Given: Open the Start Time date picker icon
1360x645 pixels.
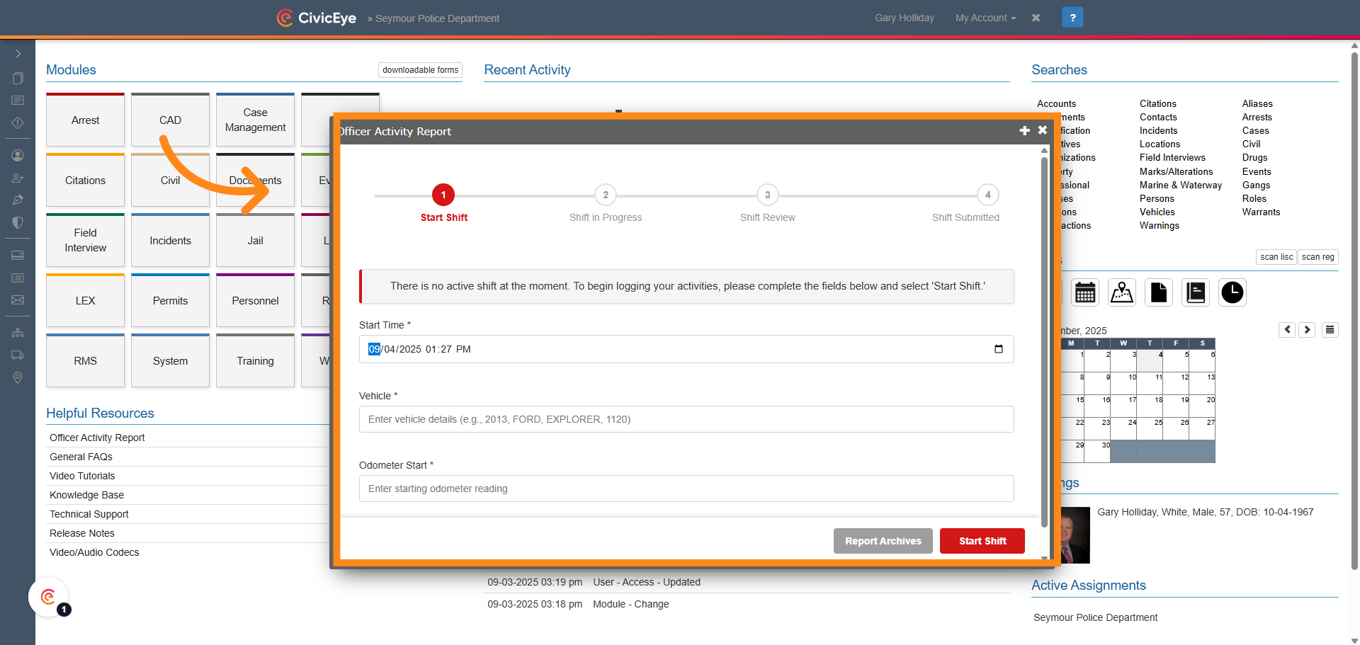Looking at the screenshot, I should tap(999, 349).
